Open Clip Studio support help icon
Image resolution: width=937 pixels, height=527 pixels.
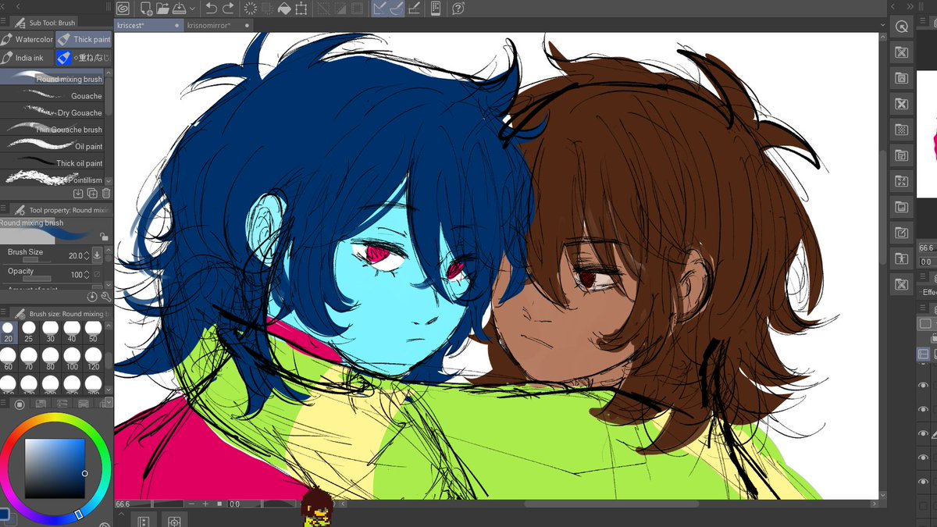[458, 9]
